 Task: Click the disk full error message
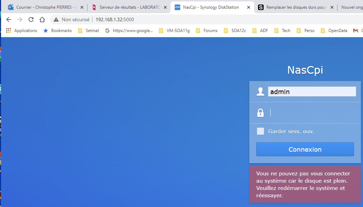(305, 184)
